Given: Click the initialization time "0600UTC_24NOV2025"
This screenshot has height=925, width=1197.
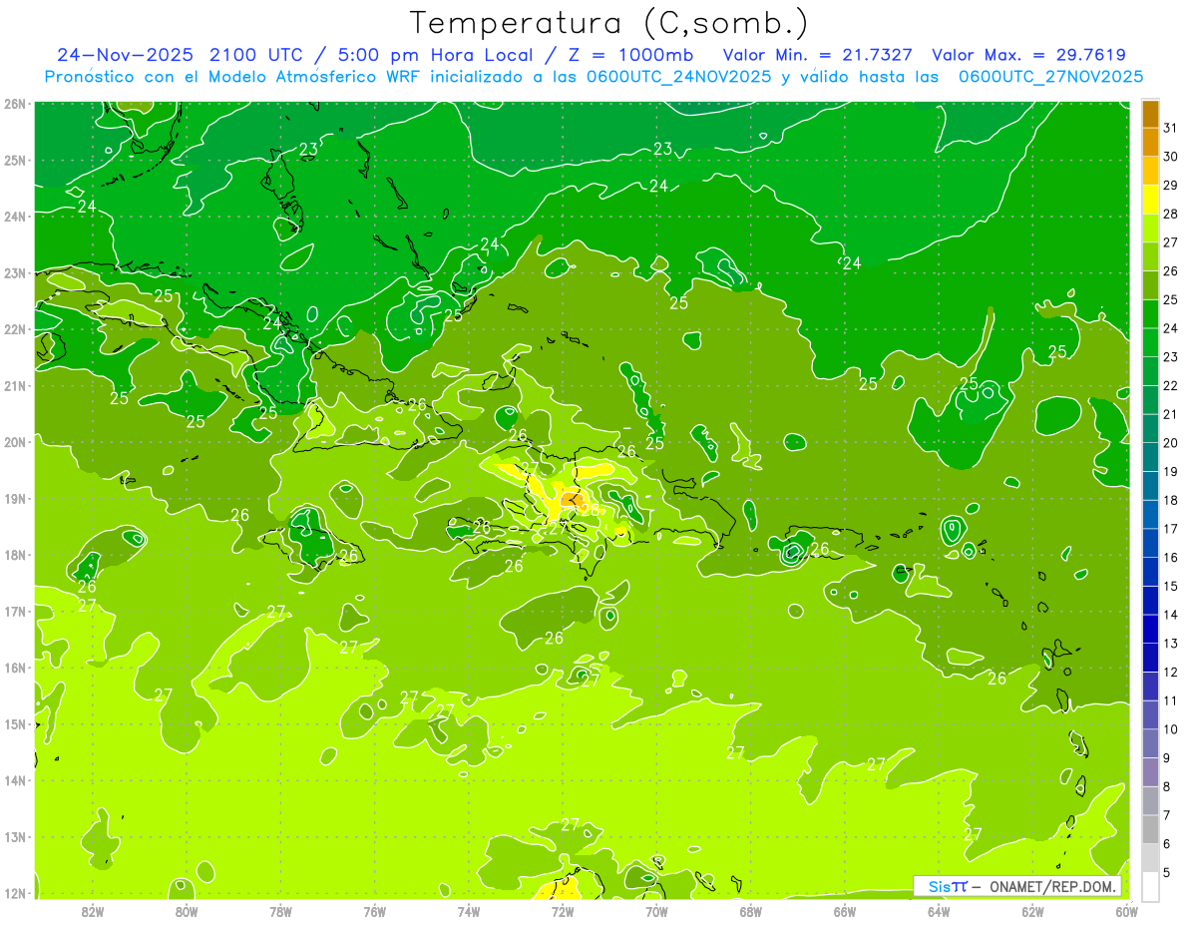Looking at the screenshot, I should (x=674, y=77).
